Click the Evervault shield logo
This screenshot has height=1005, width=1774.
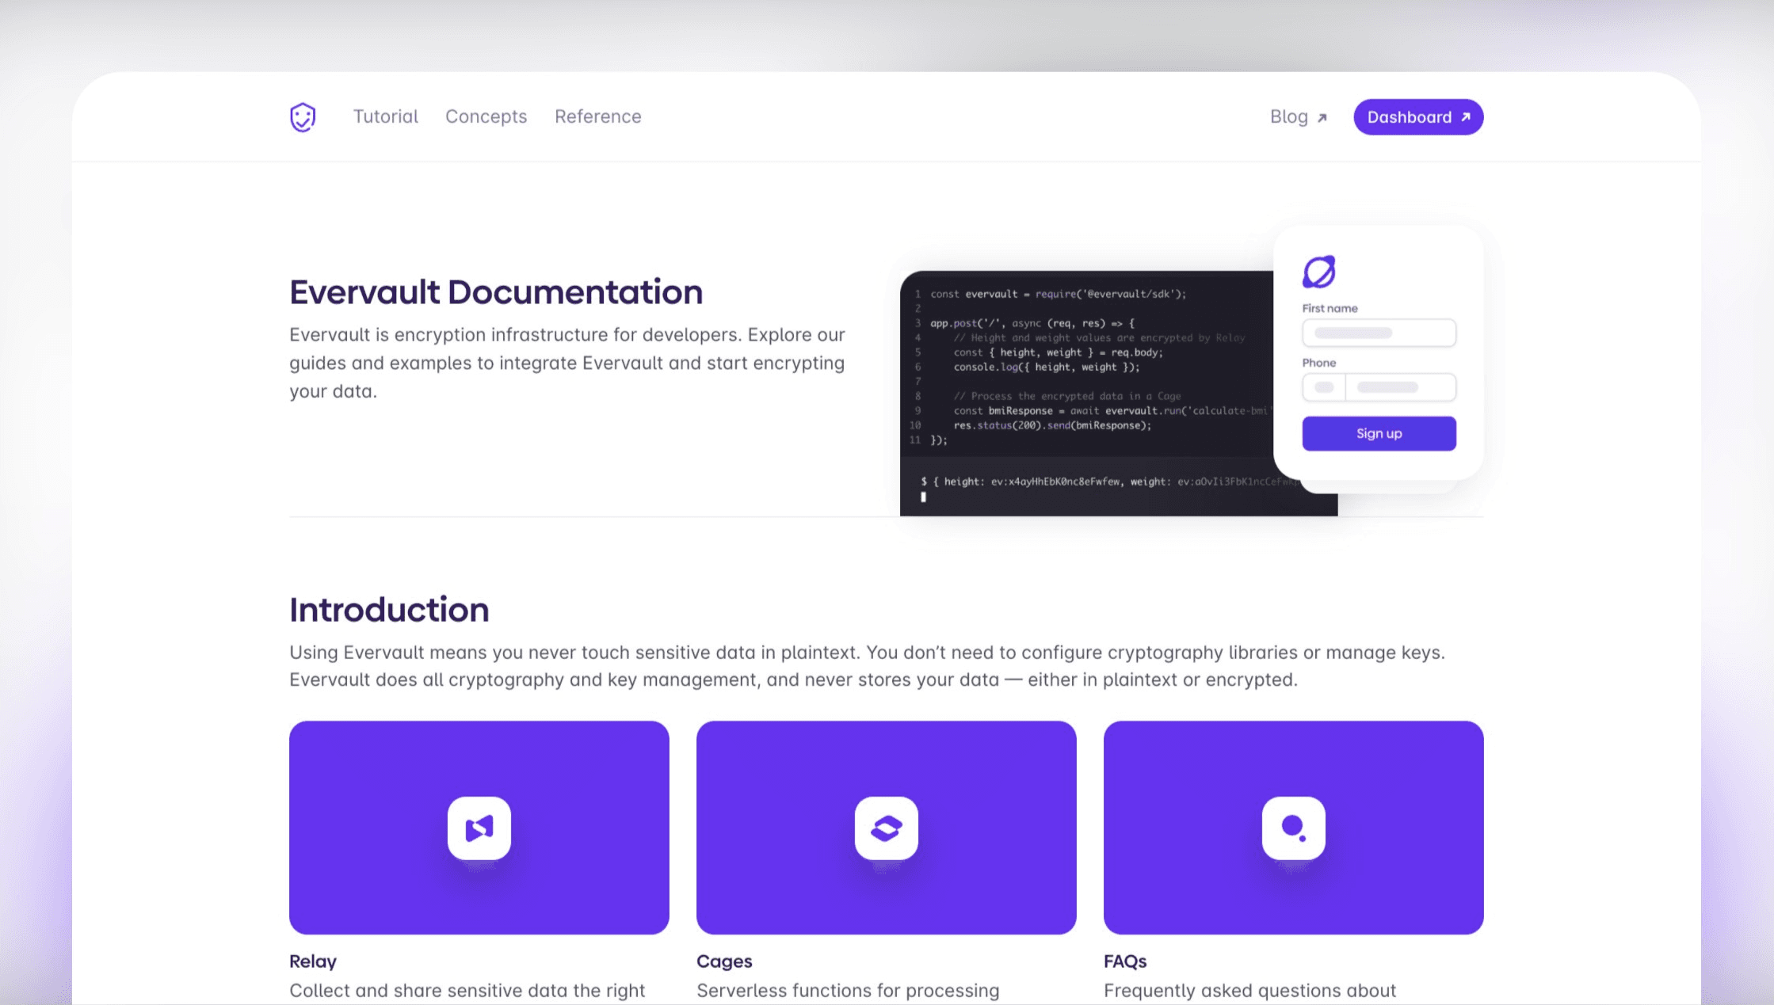coord(303,117)
